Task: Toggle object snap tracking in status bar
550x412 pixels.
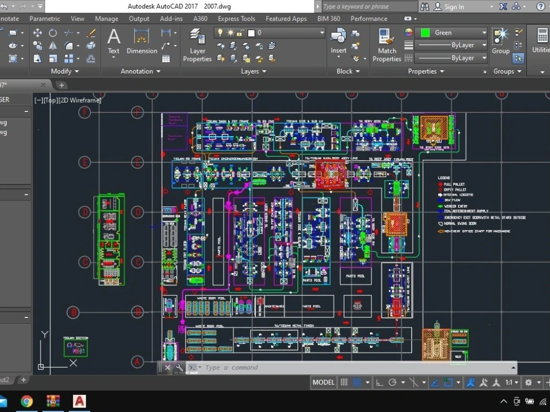Action: click(x=435, y=382)
